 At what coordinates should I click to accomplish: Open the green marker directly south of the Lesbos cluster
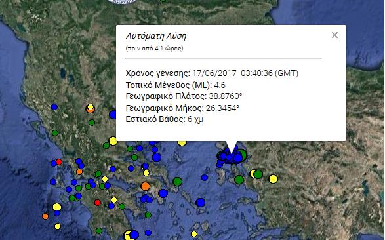pos(239,180)
